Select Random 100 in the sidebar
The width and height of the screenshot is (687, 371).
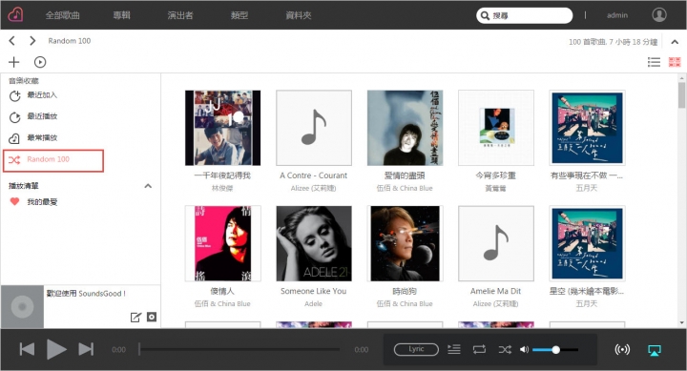[53, 160]
